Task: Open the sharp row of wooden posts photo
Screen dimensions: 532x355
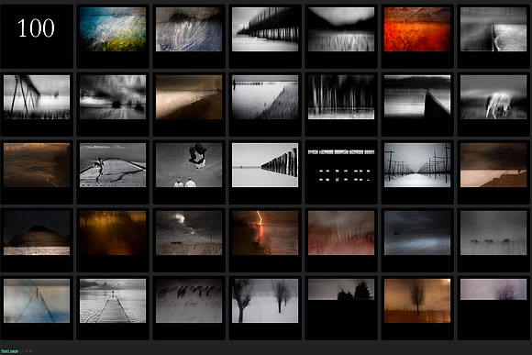Action: pyautogui.click(x=265, y=165)
